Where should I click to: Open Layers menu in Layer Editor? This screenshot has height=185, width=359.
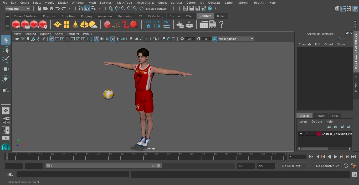click(x=303, y=121)
